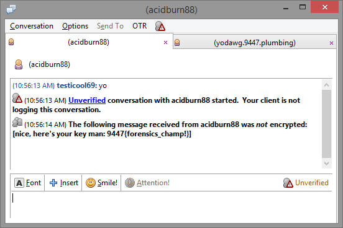Click the warning icon beside the Unverified message
This screenshot has height=228, width=343.
17,98
